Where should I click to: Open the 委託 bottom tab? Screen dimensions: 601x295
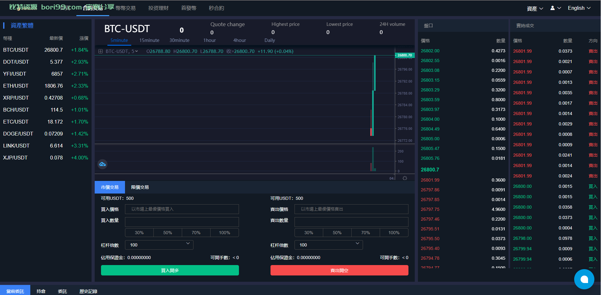coord(62,291)
